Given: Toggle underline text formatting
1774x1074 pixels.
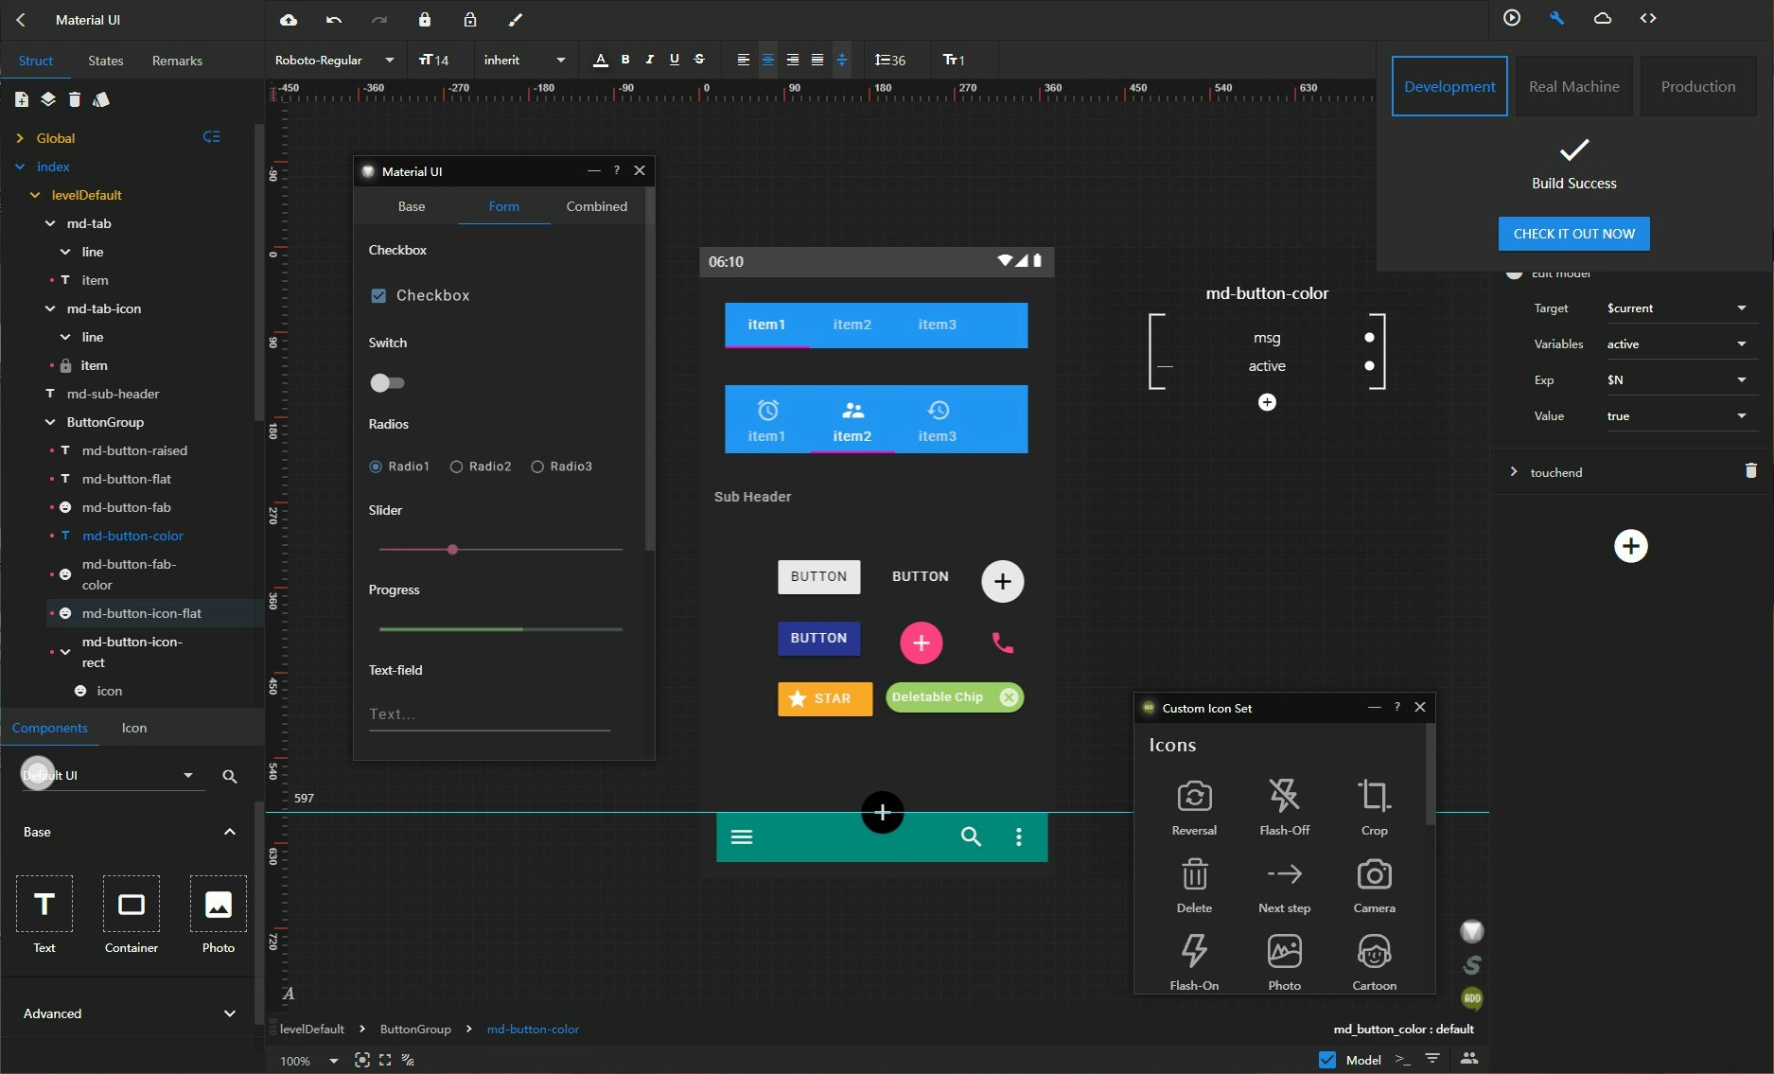Looking at the screenshot, I should pos(675,60).
